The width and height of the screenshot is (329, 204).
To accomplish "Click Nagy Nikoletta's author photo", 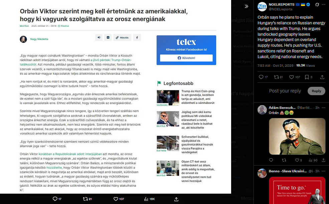I will pos(23,39).
